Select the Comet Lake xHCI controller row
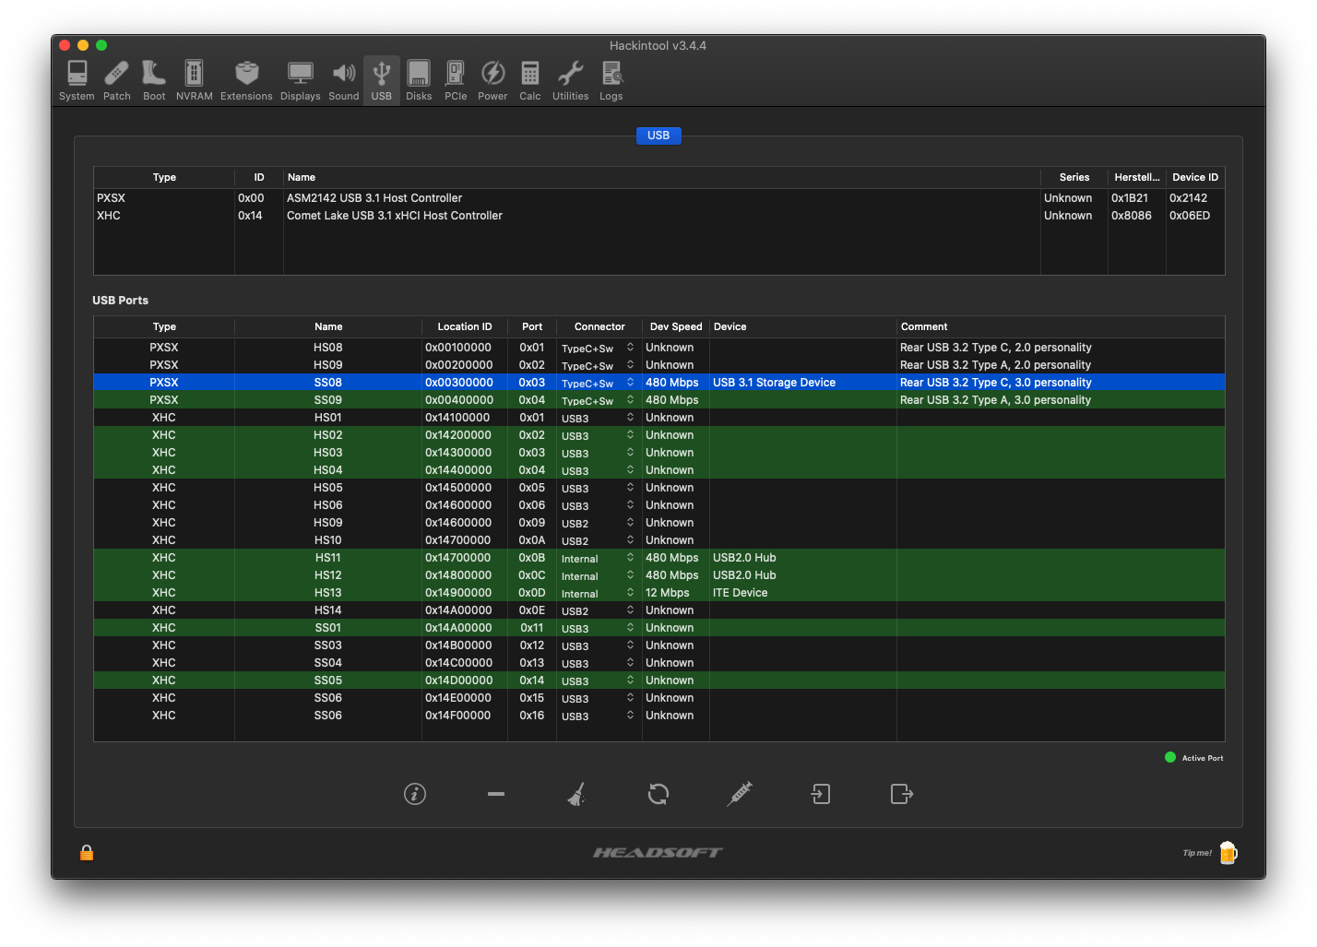1317x947 pixels. [394, 216]
